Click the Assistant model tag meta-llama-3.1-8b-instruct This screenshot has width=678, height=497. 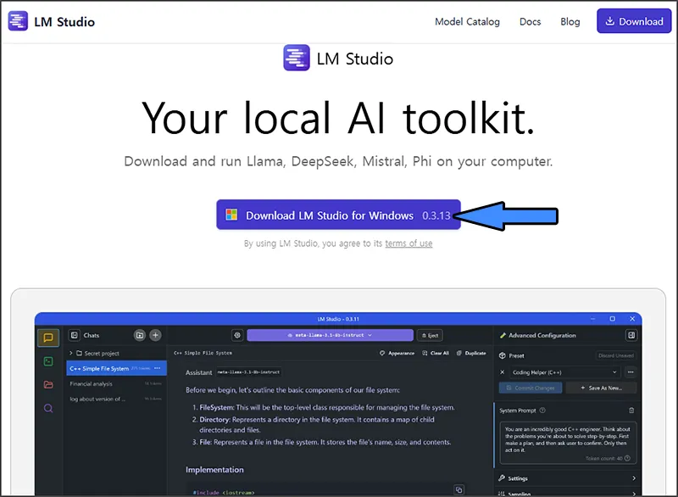click(248, 372)
